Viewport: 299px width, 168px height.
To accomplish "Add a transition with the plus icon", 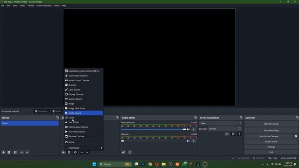I will tap(227, 134).
